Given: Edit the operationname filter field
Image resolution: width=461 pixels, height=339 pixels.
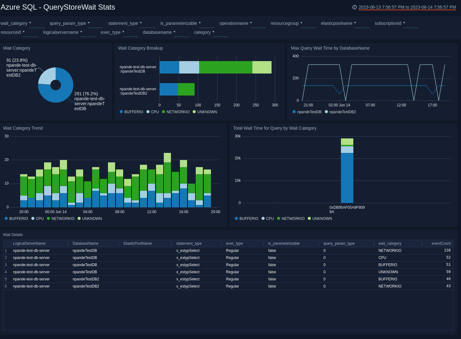Looking at the screenshot, I should (258, 24).
